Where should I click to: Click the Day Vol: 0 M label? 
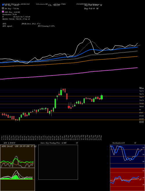click(x=91, y=9)
